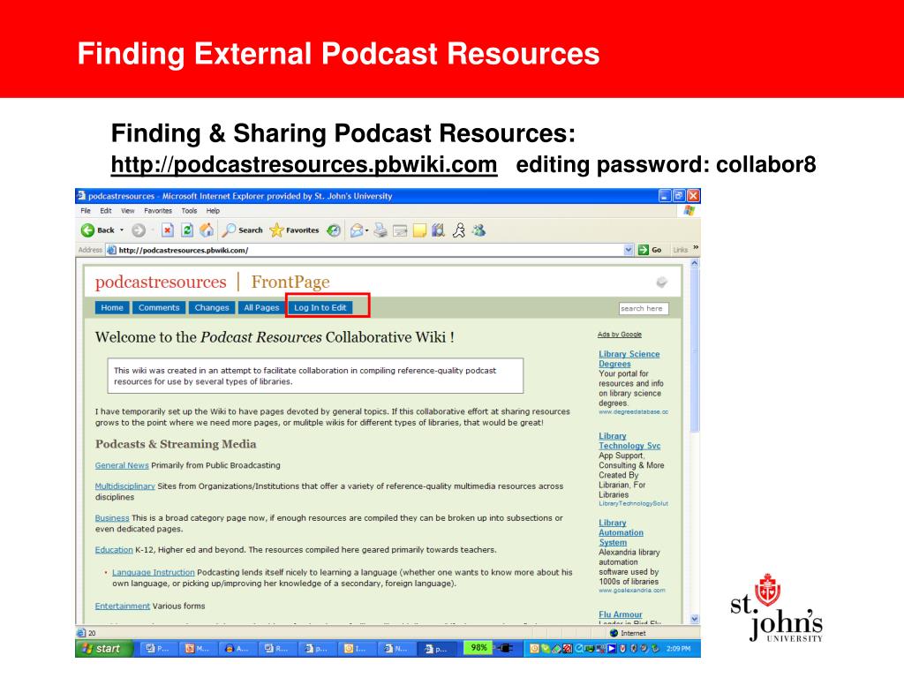Open the Business category link
This screenshot has width=904, height=678.
[x=112, y=517]
